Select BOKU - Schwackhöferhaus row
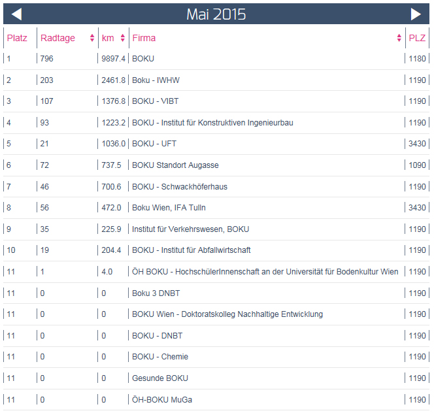 (180, 187)
